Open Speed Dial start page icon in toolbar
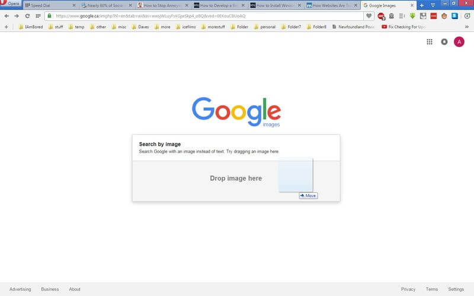 (x=38, y=16)
